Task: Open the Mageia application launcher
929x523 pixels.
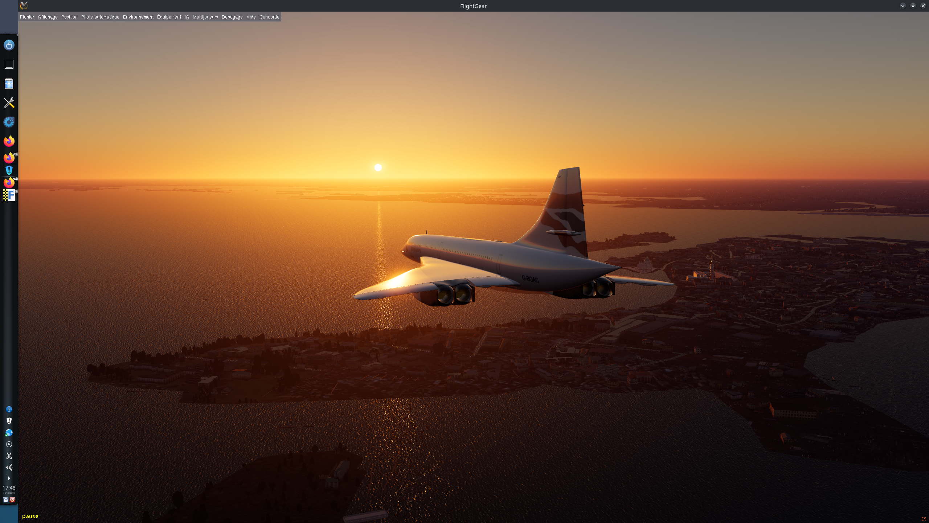Action: pyautogui.click(x=9, y=45)
